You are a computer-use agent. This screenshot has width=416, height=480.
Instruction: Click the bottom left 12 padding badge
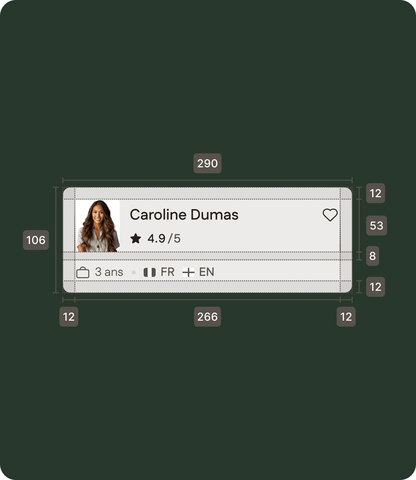(69, 317)
